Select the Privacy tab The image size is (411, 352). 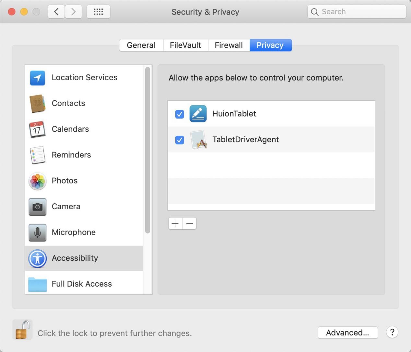click(x=271, y=45)
